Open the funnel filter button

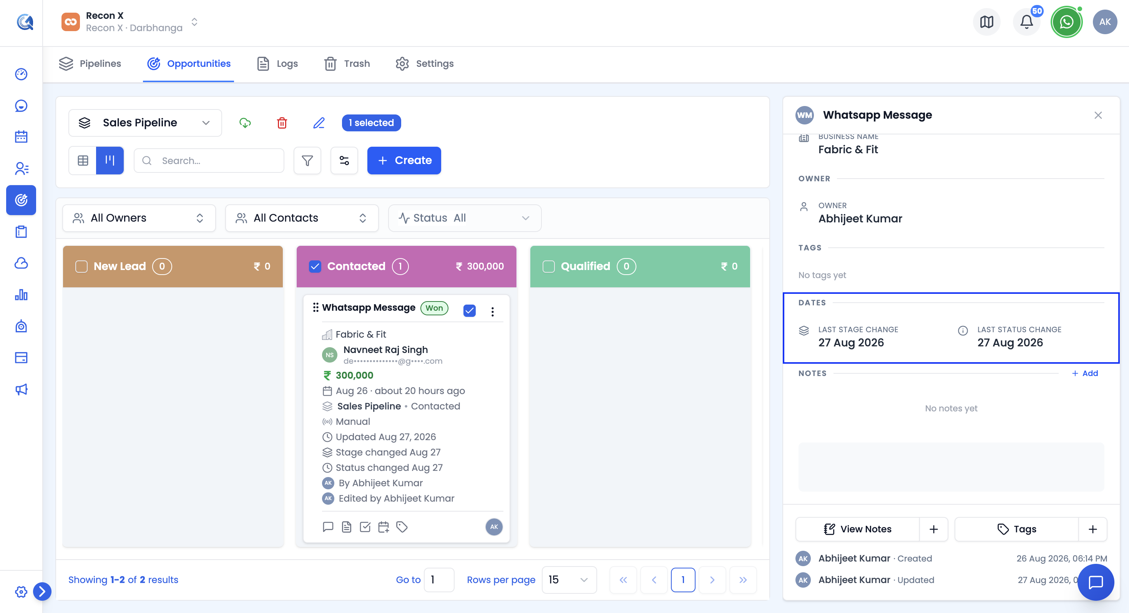click(x=307, y=161)
